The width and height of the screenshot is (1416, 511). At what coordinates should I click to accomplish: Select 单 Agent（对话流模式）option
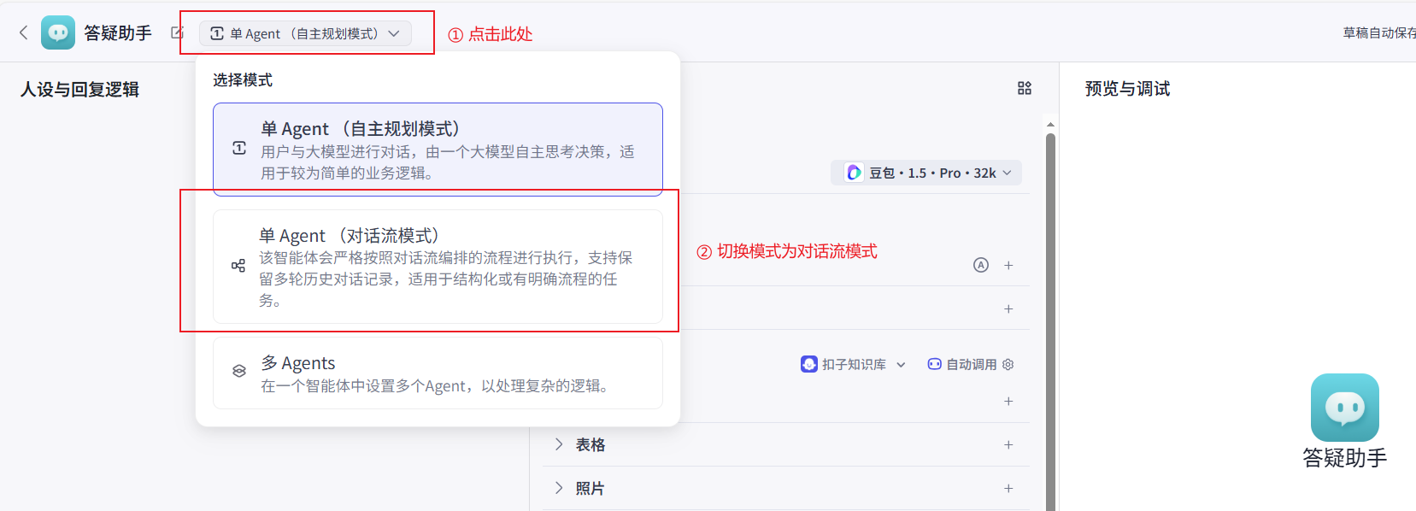[x=438, y=267]
